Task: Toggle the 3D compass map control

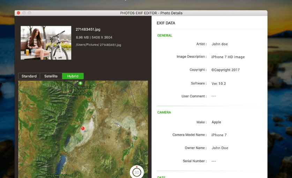Action: point(137,172)
